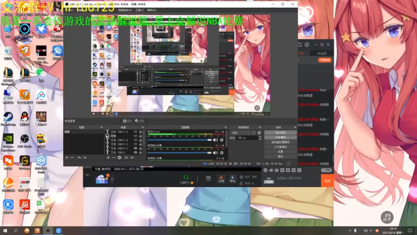This screenshot has height=235, width=417.
Task: Expand chevron beside Douyu mascot avatar
Action: click(112, 179)
